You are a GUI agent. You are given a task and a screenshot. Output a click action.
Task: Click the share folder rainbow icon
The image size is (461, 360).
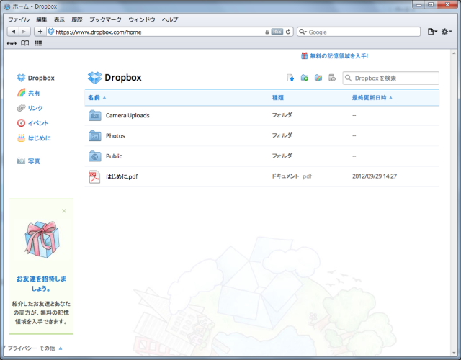coord(318,78)
